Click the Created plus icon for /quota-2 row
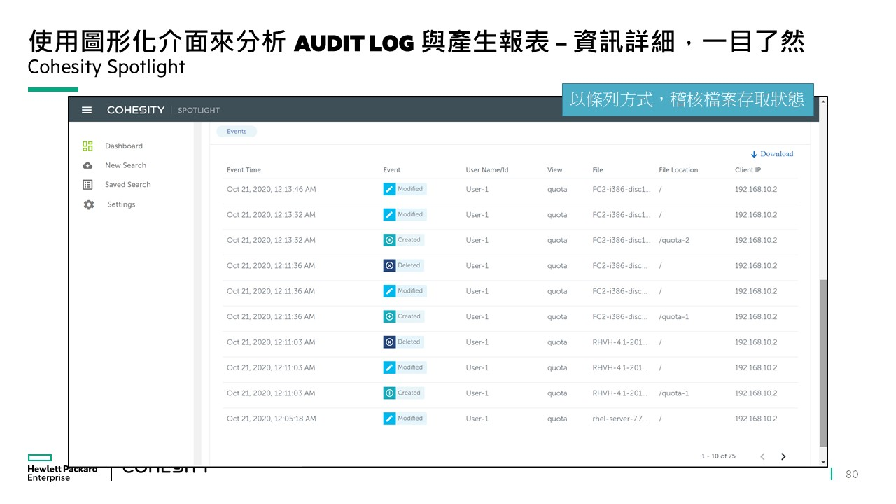Viewport: 896px width, 504px height. (390, 240)
